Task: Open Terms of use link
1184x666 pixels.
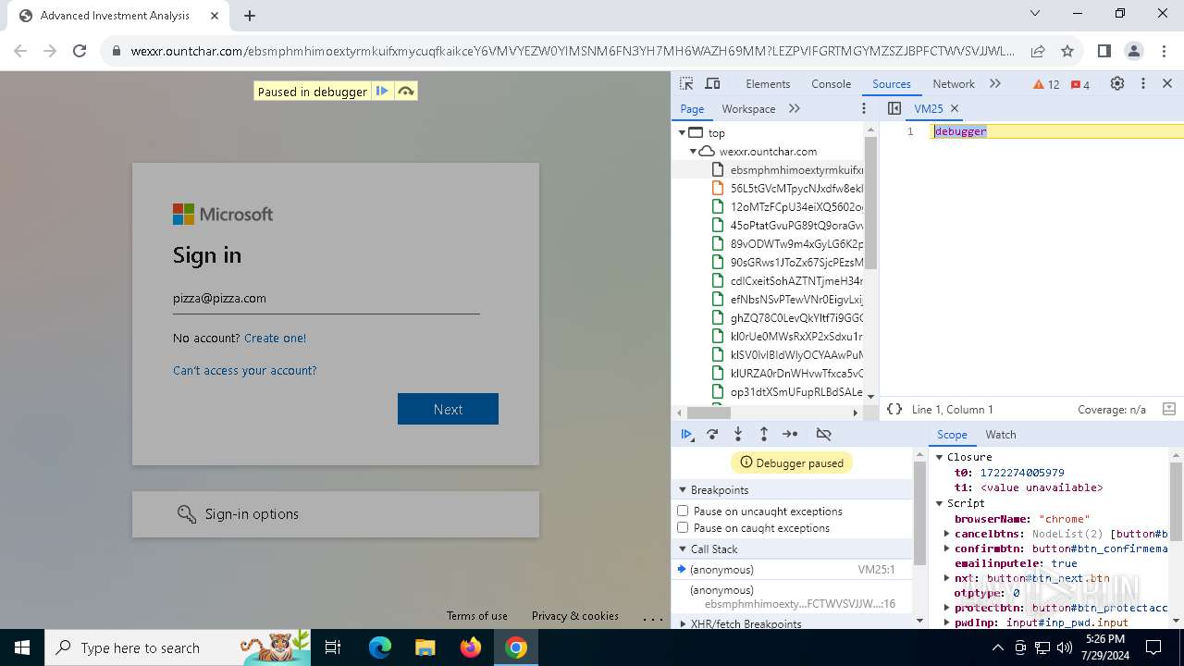Action: pos(477,616)
